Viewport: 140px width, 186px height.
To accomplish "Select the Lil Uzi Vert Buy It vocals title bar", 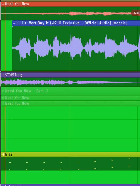I will click(76, 23).
